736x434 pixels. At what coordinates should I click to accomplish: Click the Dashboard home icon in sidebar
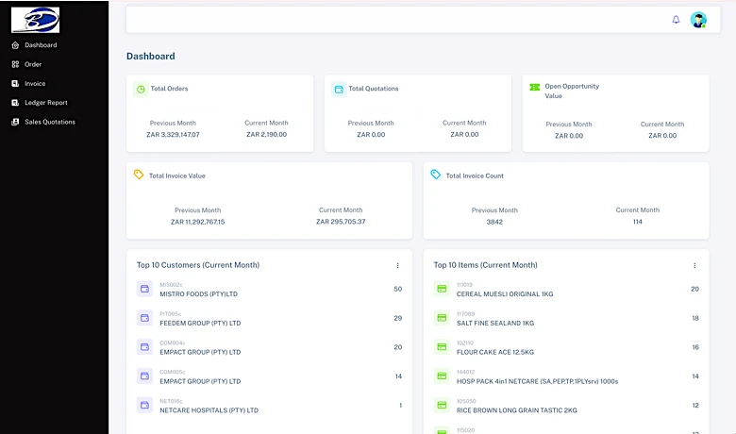[15, 45]
